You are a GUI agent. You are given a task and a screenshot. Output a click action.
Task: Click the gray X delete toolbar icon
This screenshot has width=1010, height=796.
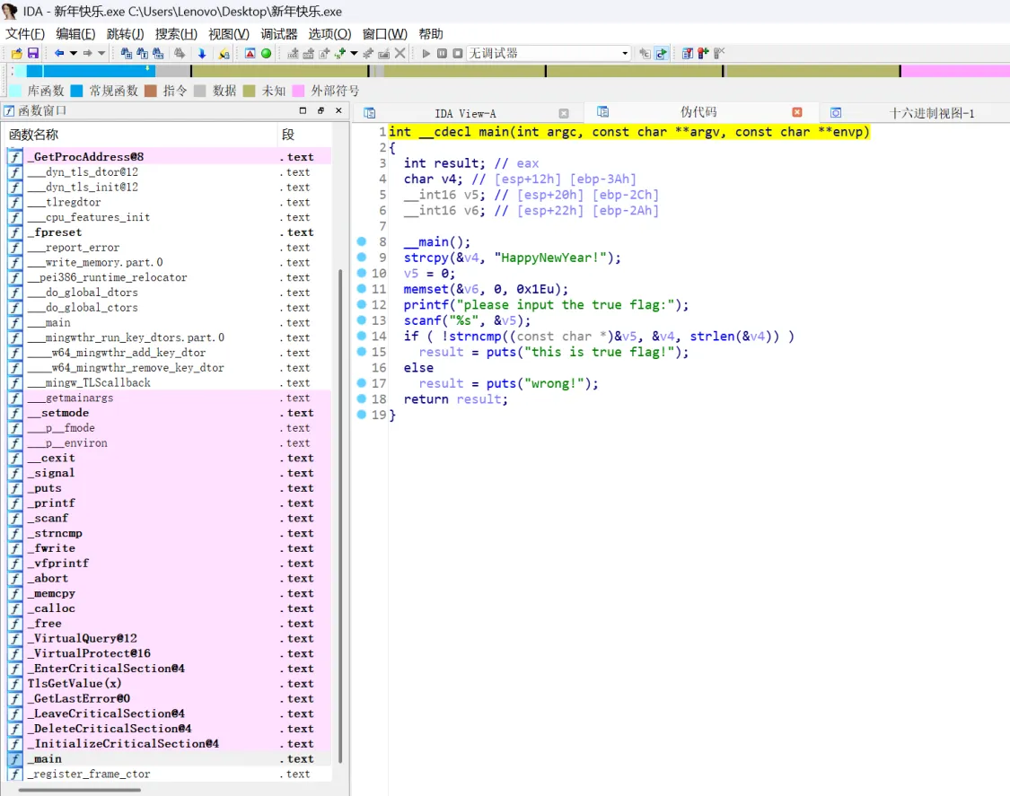(x=400, y=54)
